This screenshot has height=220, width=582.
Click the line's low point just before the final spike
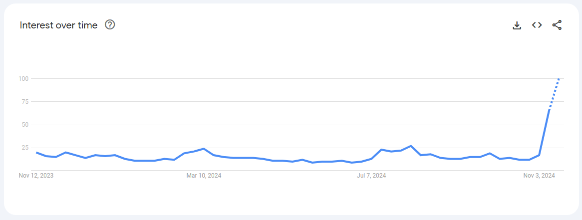pyautogui.click(x=529, y=160)
